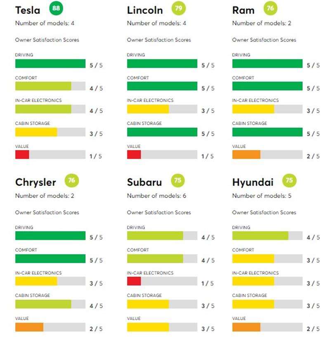
Task: Click Hyundai's green Driving score bar
Action: [260, 236]
